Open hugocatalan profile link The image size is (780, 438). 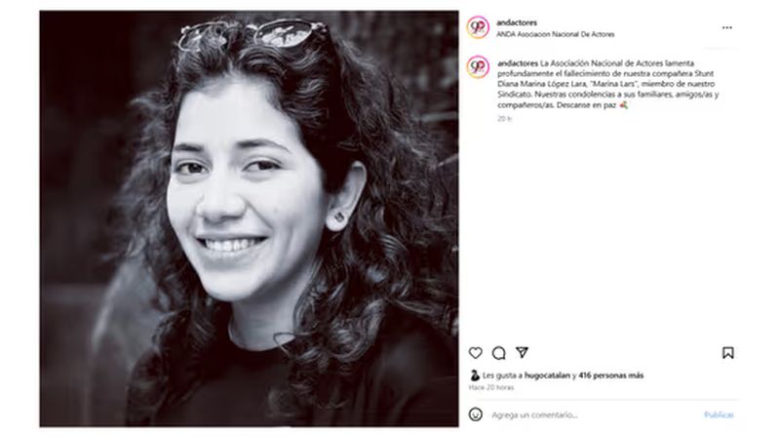click(547, 376)
